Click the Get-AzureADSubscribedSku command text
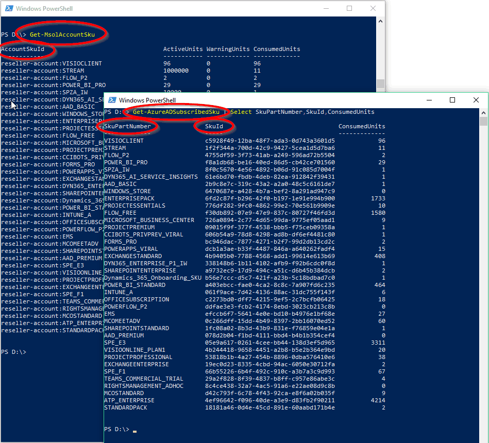The width and height of the screenshot is (489, 443). pos(176,112)
